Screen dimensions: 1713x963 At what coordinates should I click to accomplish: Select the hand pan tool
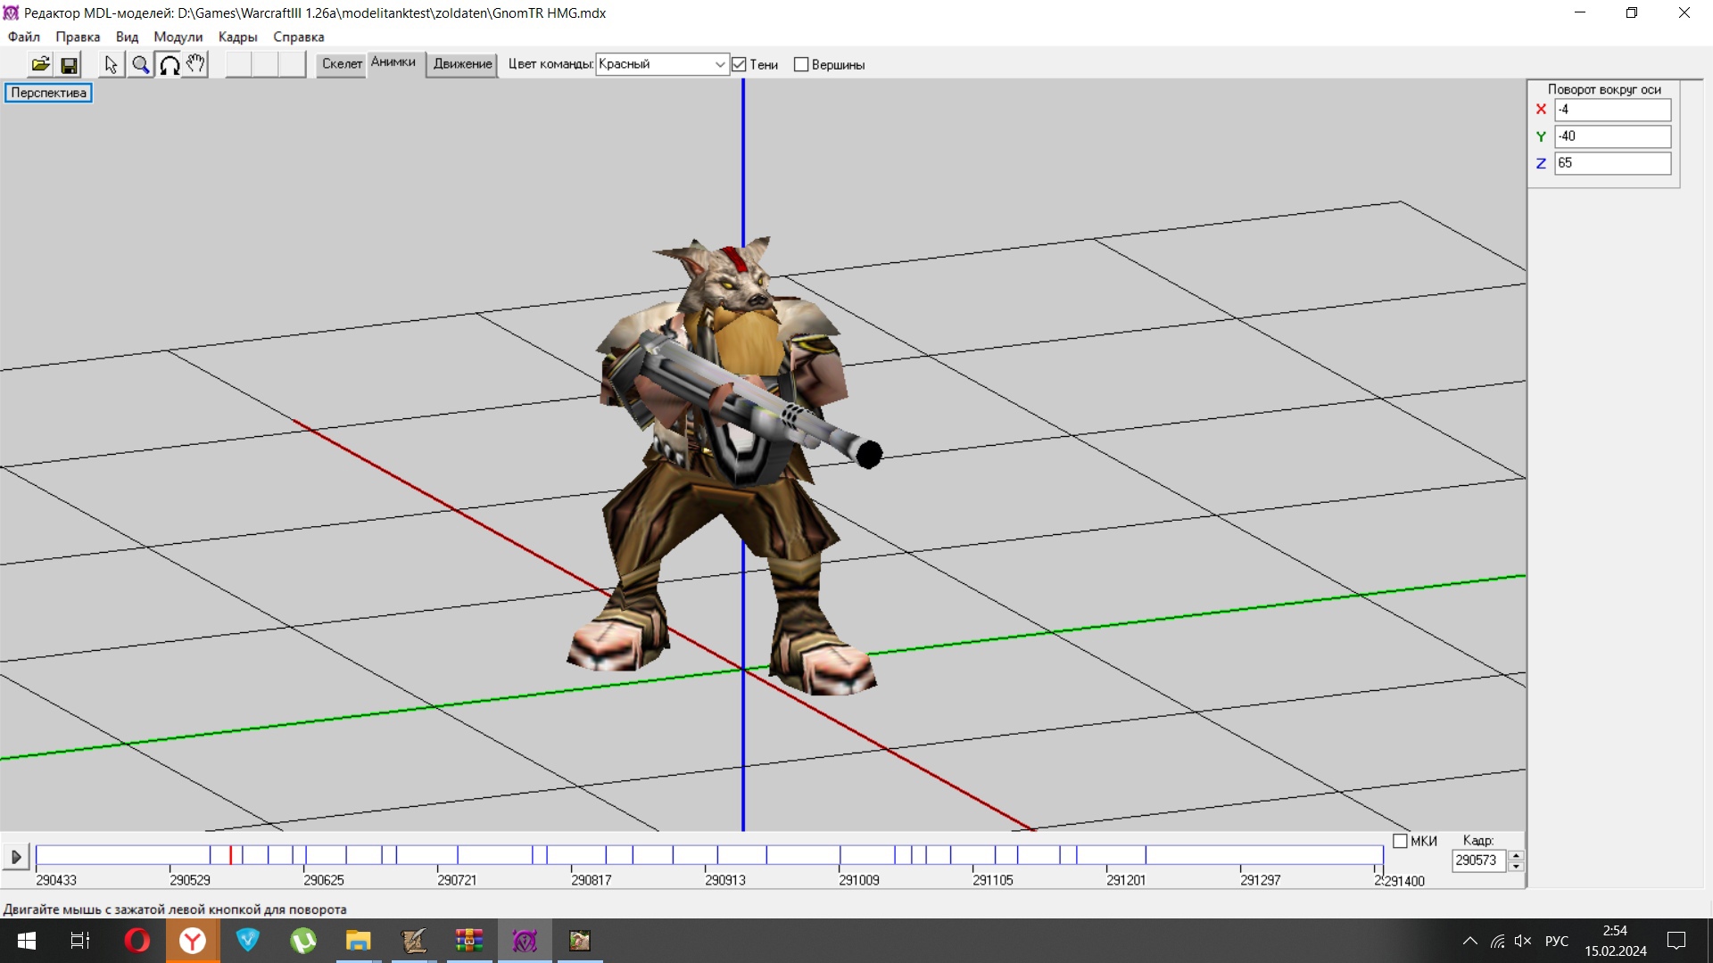pyautogui.click(x=195, y=64)
